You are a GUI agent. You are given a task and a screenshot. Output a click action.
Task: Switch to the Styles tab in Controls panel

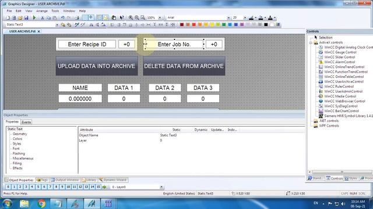point(351,178)
